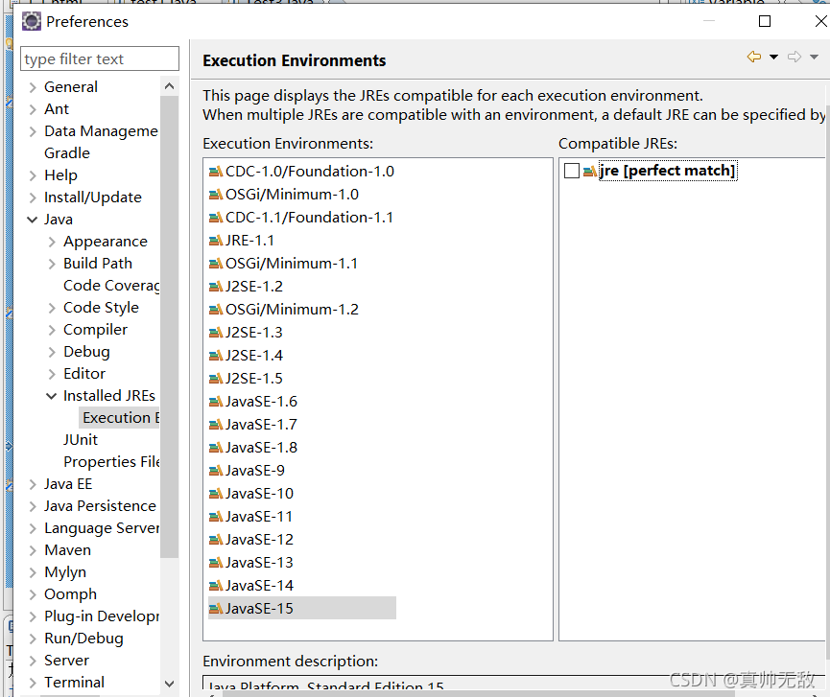This screenshot has width=830, height=697.
Task: Click the icon beside JRE-1.1
Action: pos(216,240)
